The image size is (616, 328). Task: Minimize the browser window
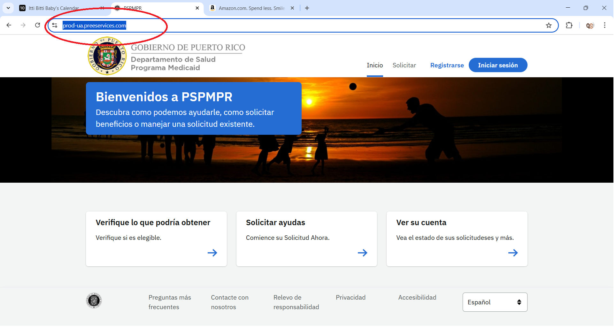568,8
